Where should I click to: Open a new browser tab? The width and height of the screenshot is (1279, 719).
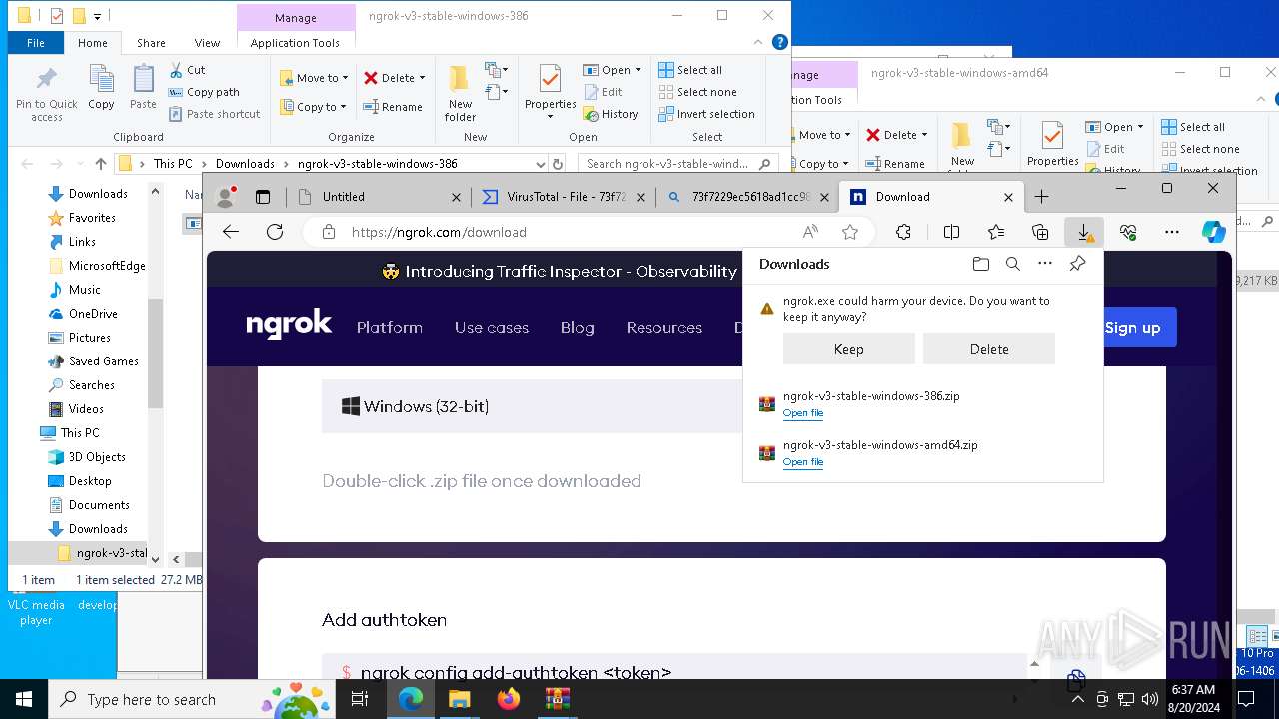[x=1042, y=197]
